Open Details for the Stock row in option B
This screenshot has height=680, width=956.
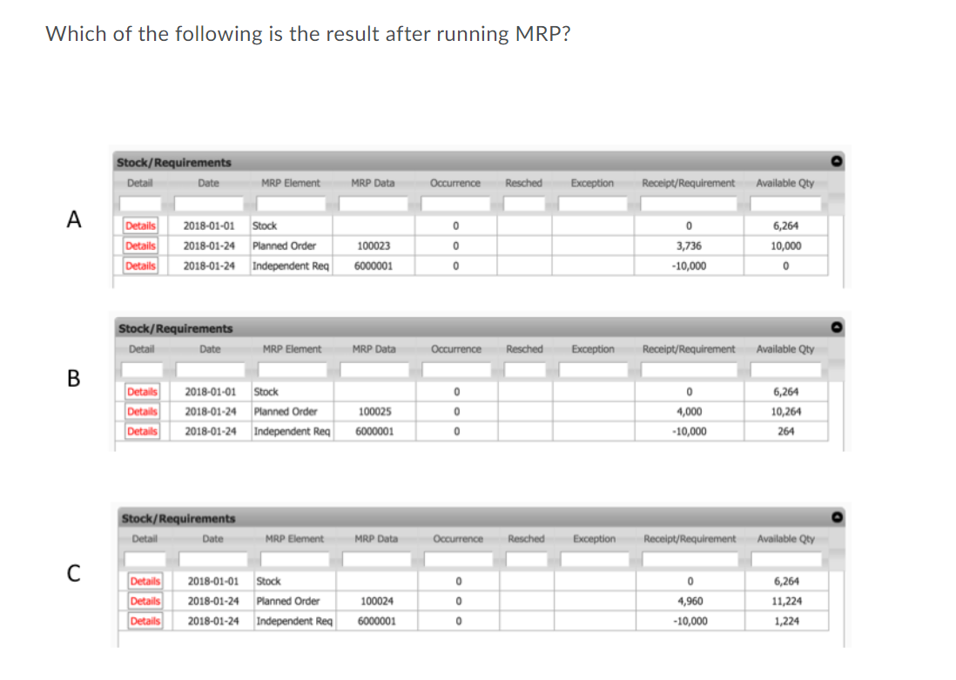tap(141, 391)
